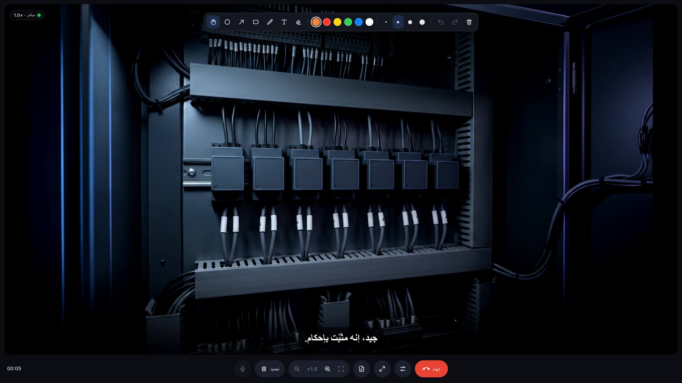Select the hand pan tool
The height and width of the screenshot is (383, 682).
coord(213,22)
